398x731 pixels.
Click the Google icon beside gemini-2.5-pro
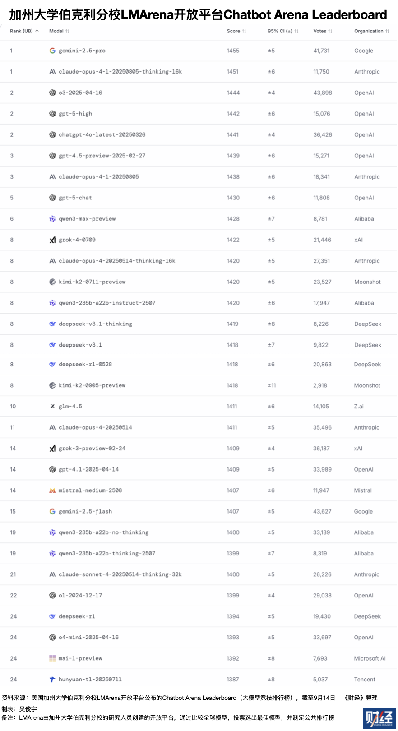(x=52, y=51)
